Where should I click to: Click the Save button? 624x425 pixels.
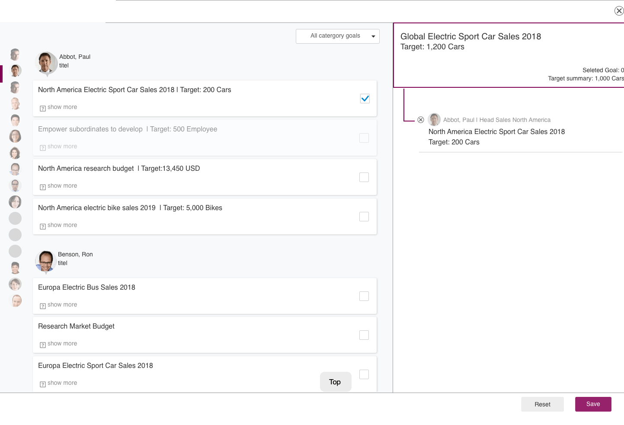click(x=593, y=404)
